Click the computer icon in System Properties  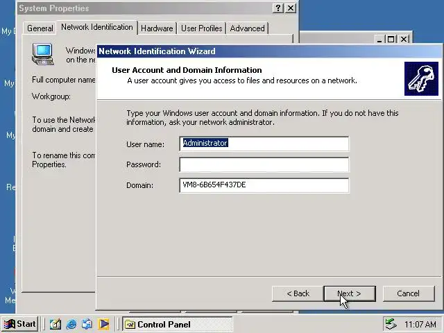click(x=43, y=54)
